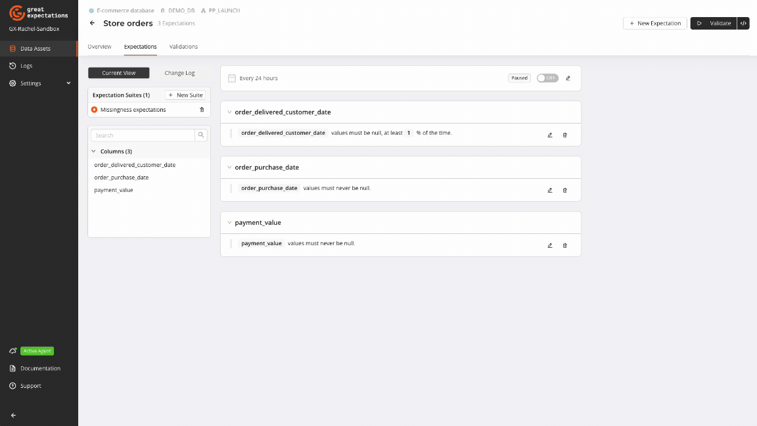The image size is (757, 426).
Task: Edit the order_purchase_date expectation
Action: [550, 190]
